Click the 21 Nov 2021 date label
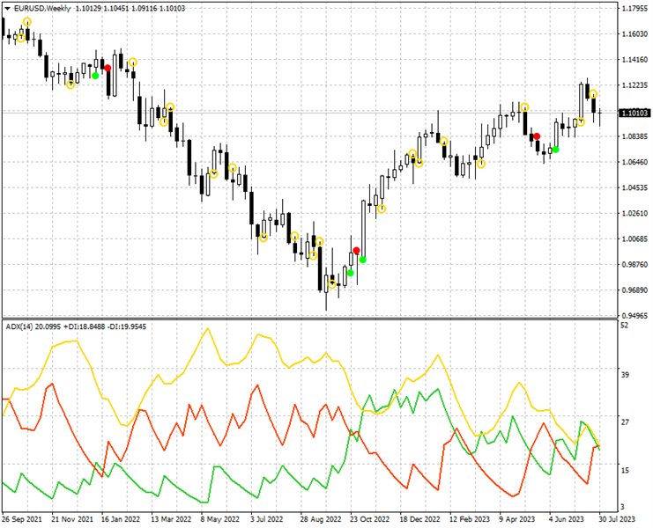Viewport: 653px width, 528px height. click(72, 519)
